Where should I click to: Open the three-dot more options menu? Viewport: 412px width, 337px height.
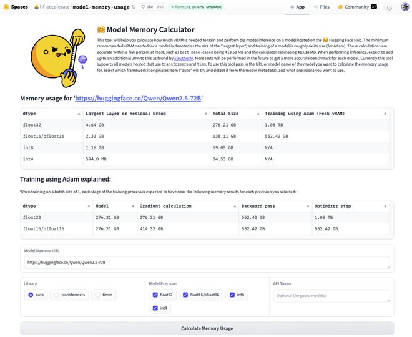388,7
